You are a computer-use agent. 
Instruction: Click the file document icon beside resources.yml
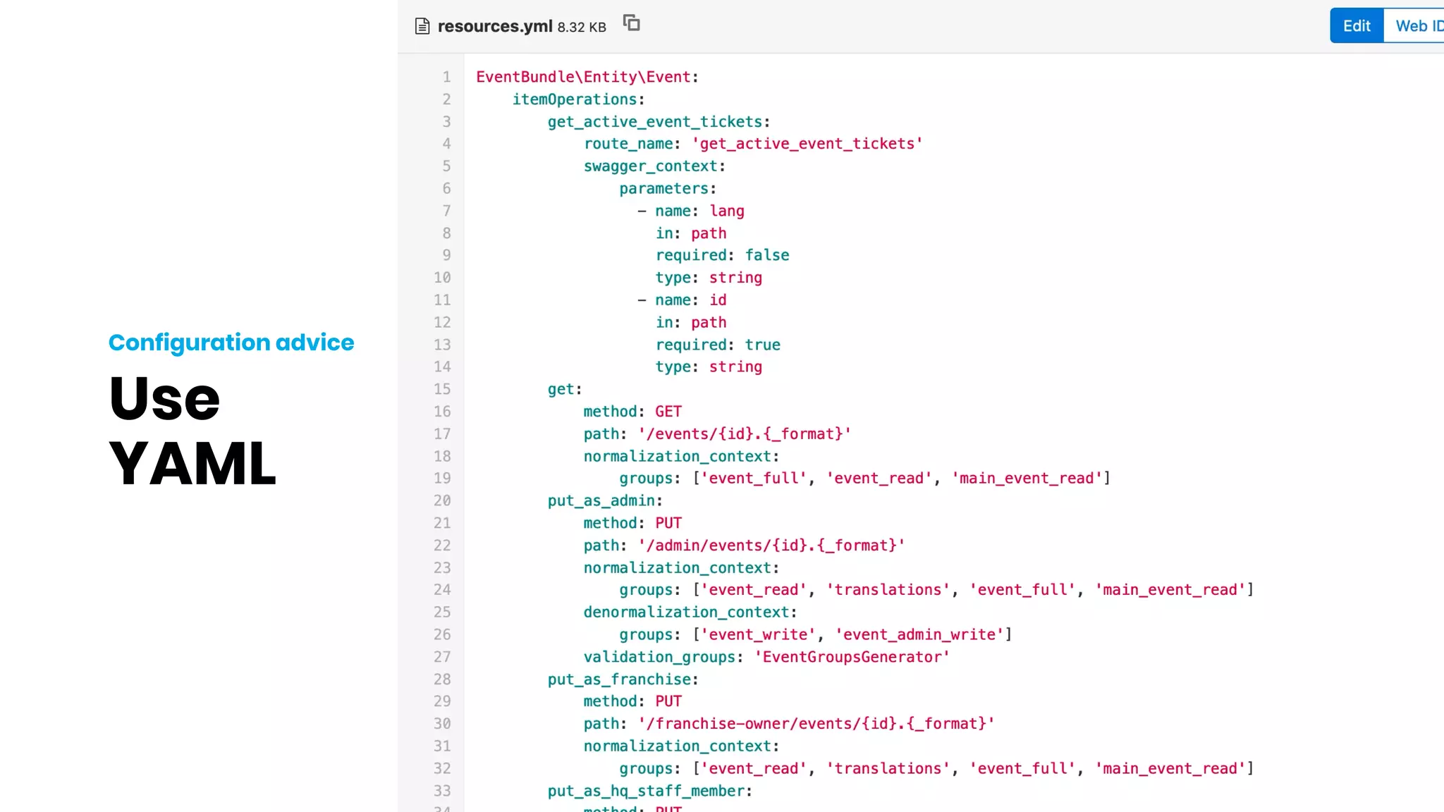(422, 26)
